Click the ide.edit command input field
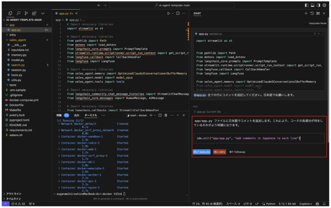 click(x=258, y=138)
